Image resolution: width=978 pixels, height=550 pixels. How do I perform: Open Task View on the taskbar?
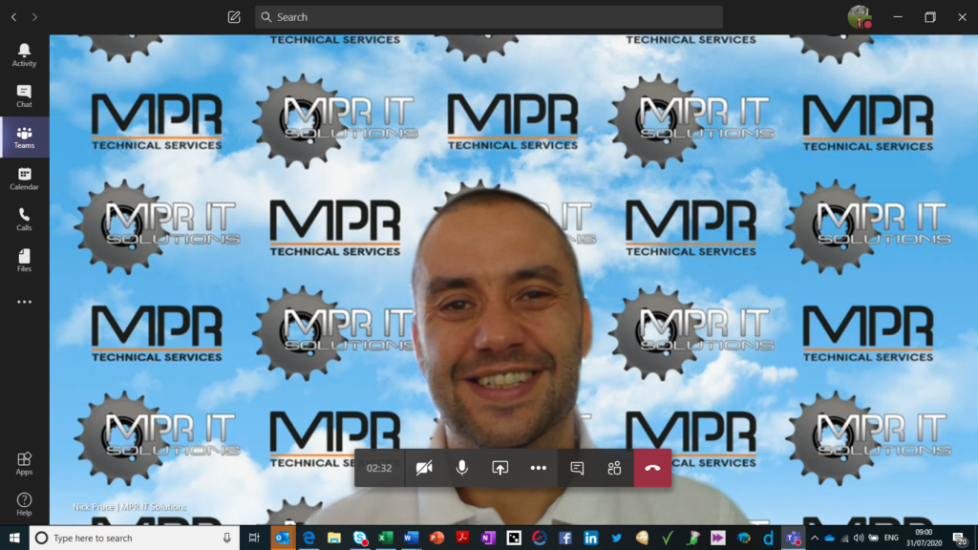[x=254, y=538]
